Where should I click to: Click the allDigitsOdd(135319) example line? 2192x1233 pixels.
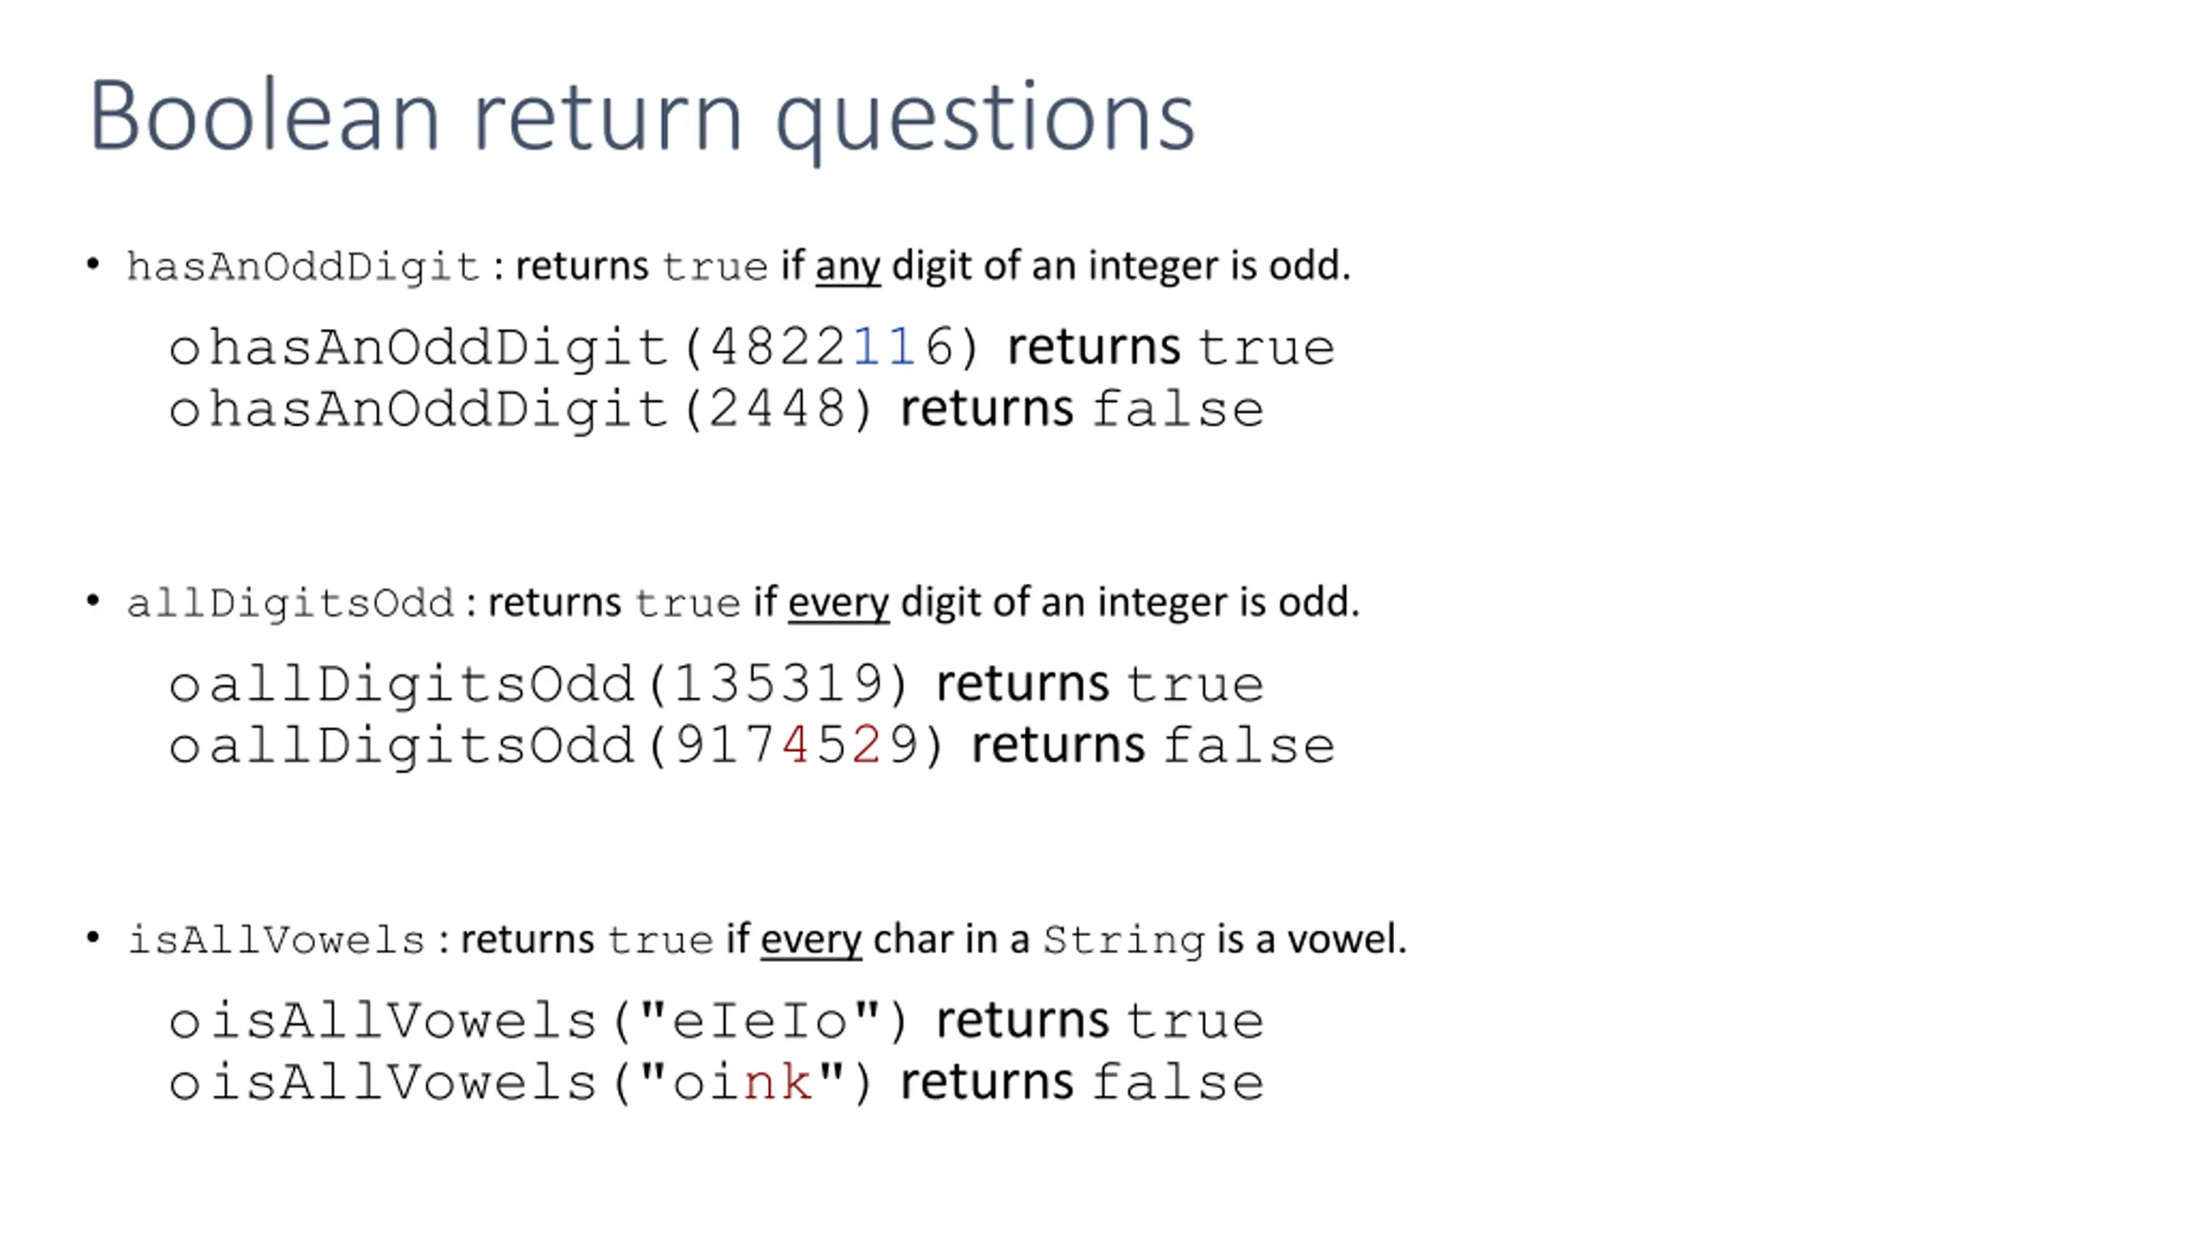coord(716,684)
